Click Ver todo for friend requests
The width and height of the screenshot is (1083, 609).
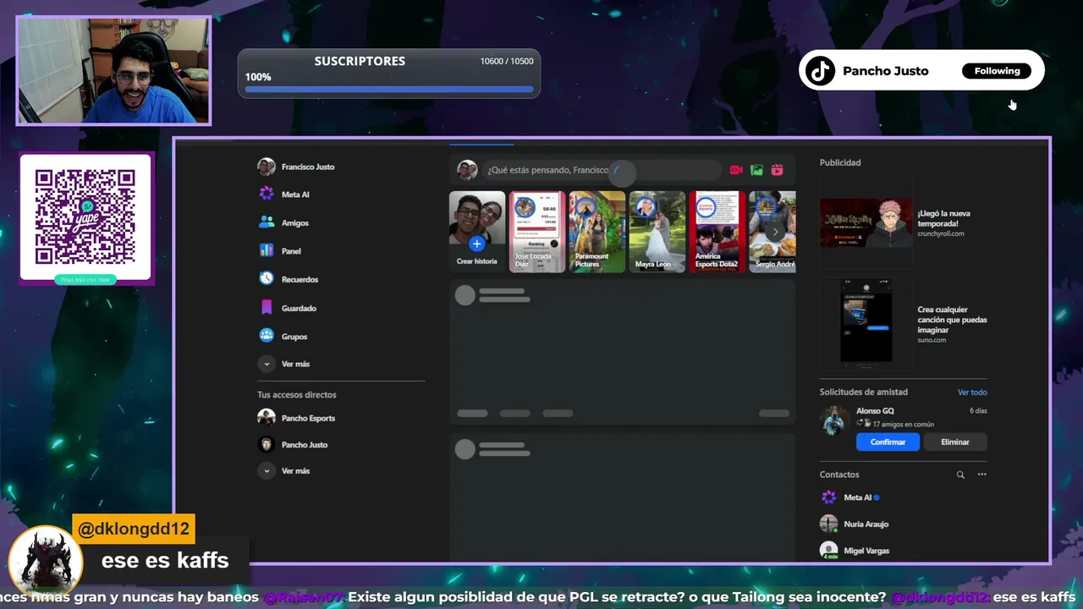coord(972,392)
